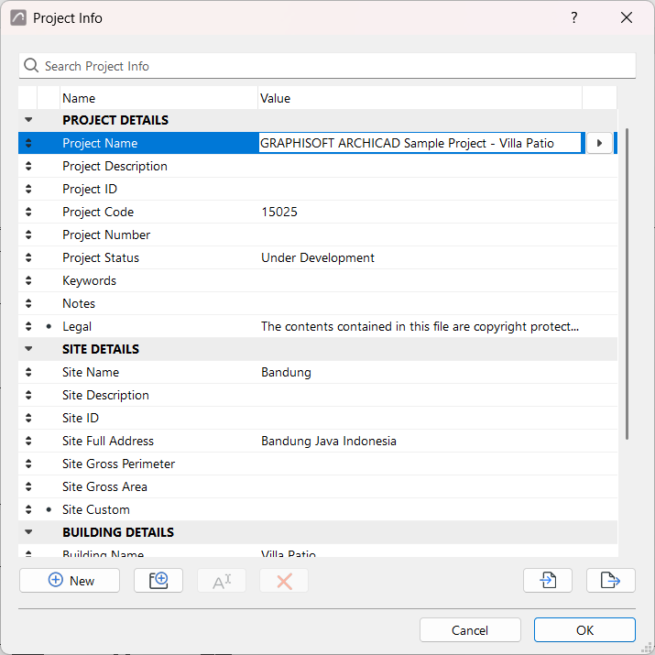This screenshot has height=655, width=655.
Task: Select the Site Description row
Action: pos(318,395)
